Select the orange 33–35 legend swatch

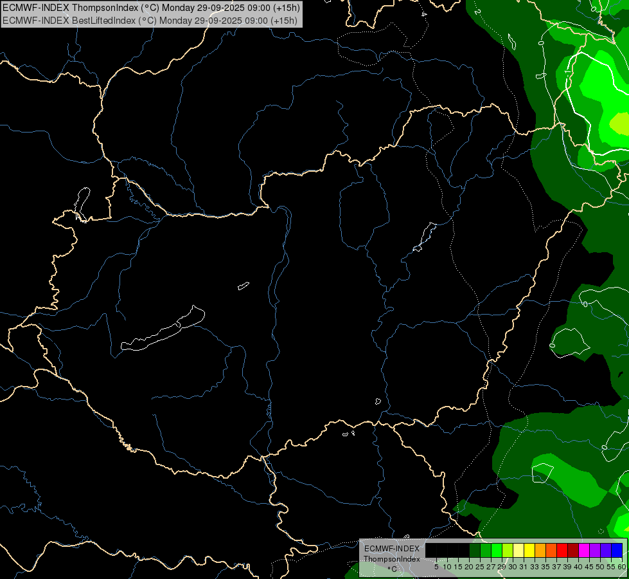pos(540,550)
